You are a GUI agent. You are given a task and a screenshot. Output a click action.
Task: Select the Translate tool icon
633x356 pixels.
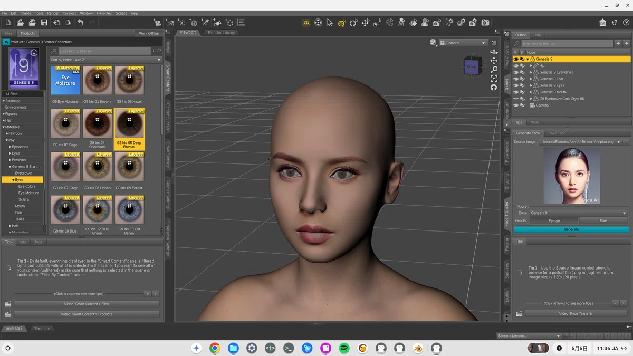point(366,23)
